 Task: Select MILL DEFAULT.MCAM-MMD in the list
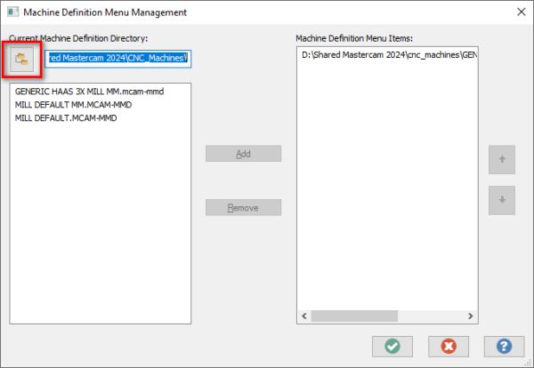click(66, 118)
